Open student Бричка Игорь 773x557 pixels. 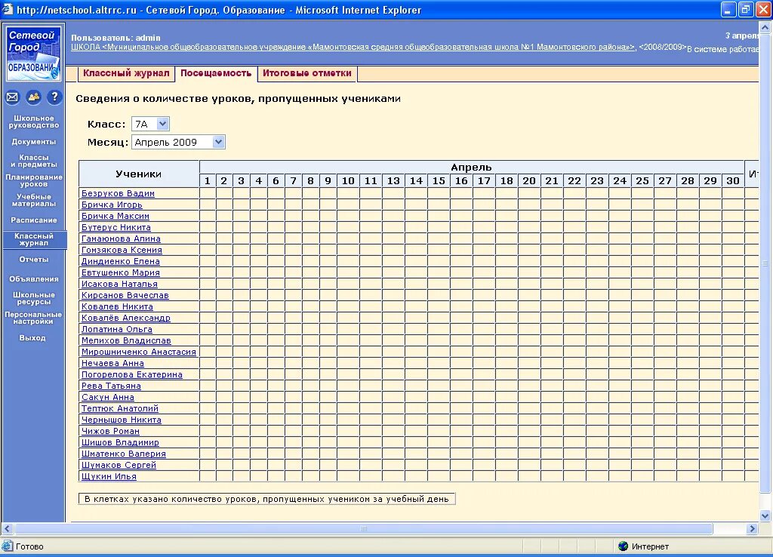(112, 205)
